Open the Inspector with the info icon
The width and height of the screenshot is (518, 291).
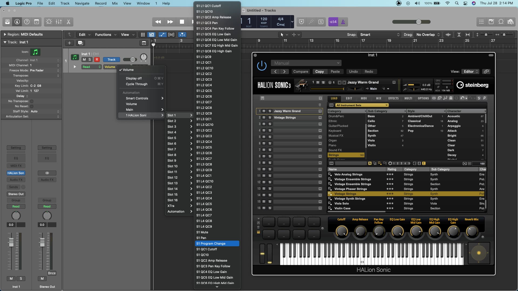[x=17, y=22]
